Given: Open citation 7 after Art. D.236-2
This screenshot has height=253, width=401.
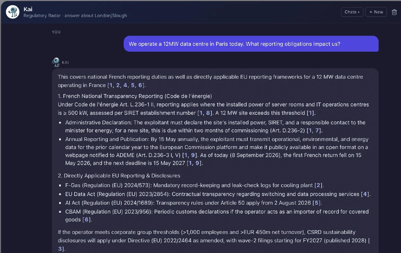Looking at the screenshot, I should click(317, 131).
